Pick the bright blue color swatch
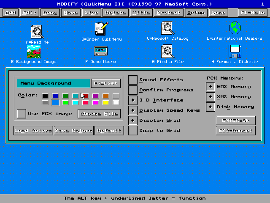Screen dimensions: 270x203 coord(55,103)
